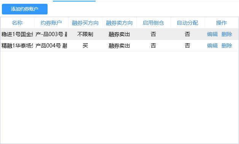
Task: Click the 约券账户 column header
Action: click(x=51, y=23)
